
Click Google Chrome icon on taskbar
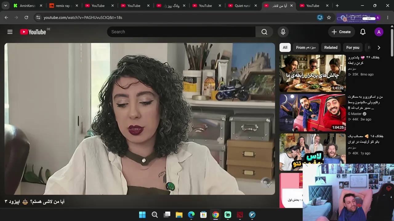215,215
